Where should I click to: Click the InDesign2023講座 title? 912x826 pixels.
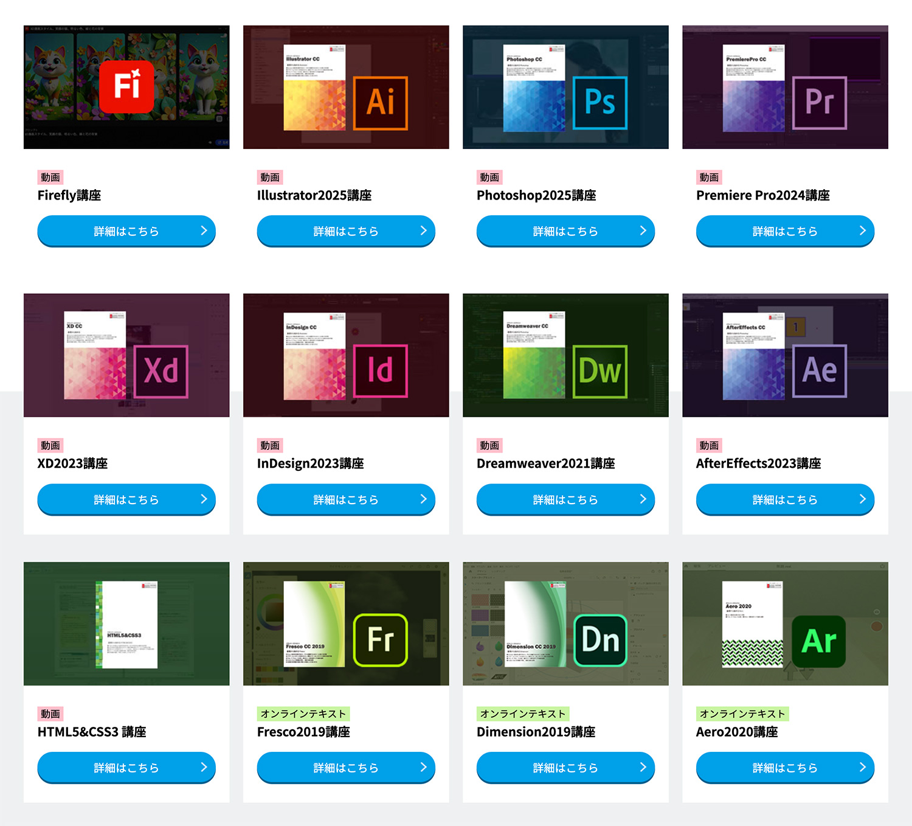(x=311, y=463)
